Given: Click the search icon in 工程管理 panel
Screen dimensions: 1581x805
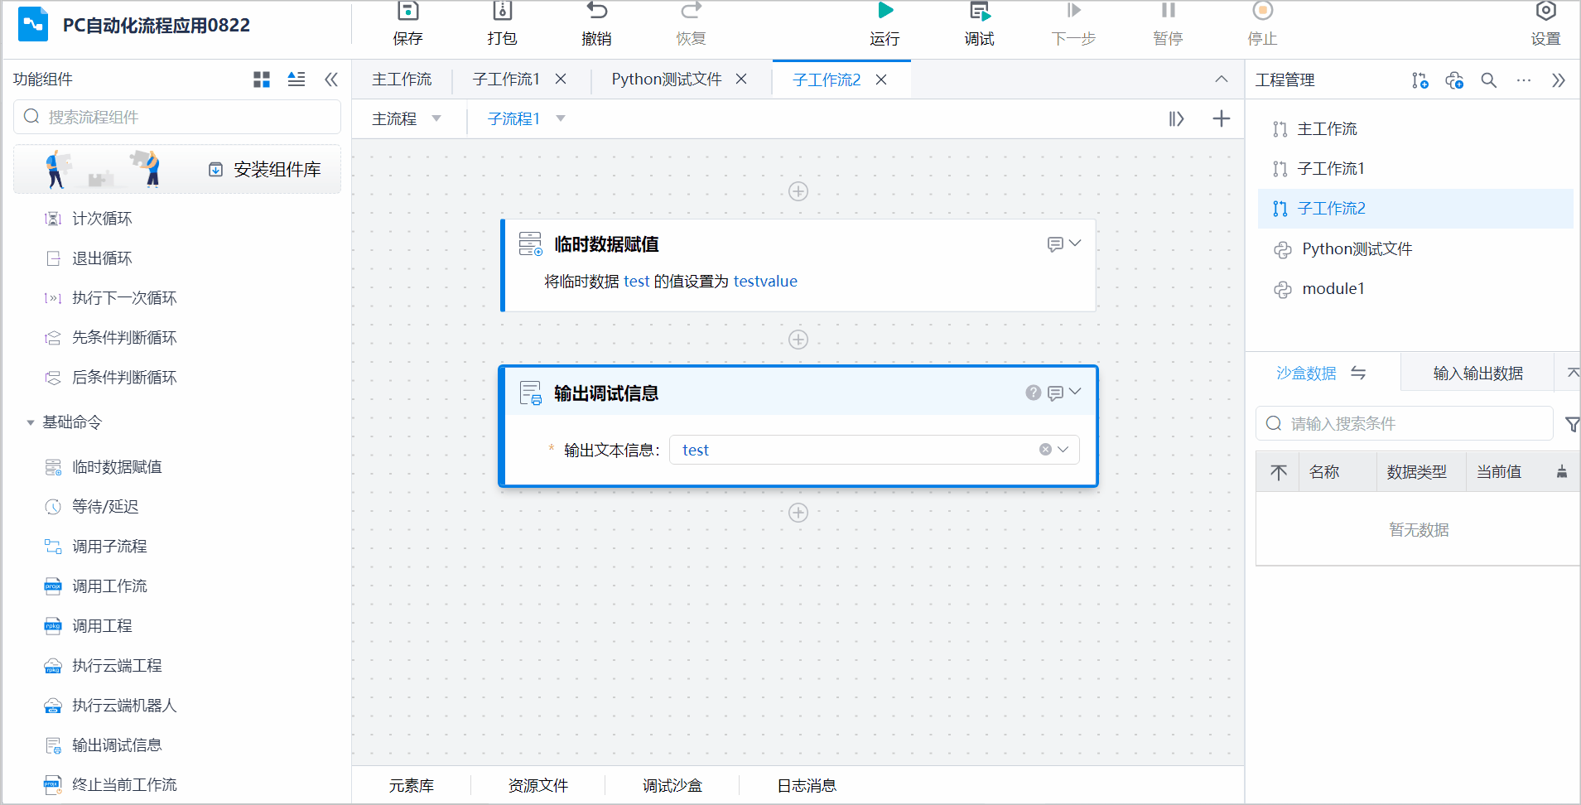Looking at the screenshot, I should coord(1488,80).
